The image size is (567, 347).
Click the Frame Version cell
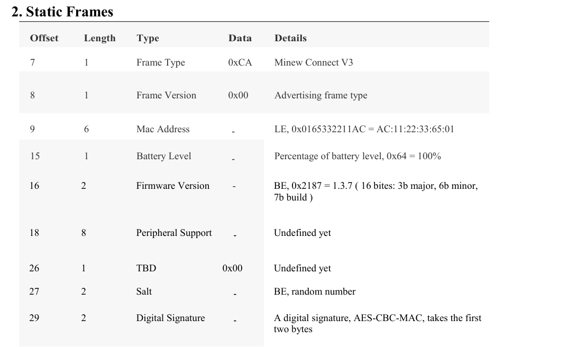(x=166, y=95)
